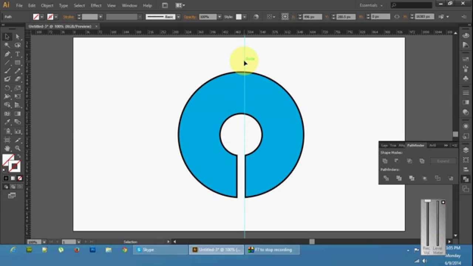Open the stroke weight dropdown

point(101,17)
